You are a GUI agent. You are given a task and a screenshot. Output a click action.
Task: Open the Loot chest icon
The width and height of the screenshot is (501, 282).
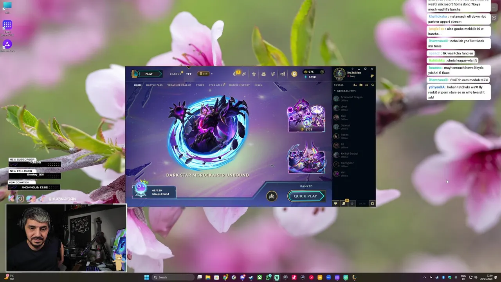point(263,74)
